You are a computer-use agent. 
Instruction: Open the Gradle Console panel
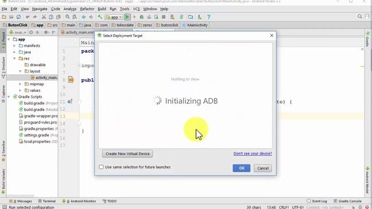click(348, 201)
